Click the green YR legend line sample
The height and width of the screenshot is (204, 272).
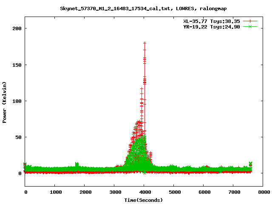pos(250,27)
